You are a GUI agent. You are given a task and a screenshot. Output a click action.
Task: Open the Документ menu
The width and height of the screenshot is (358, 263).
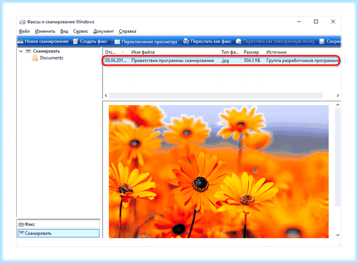(x=103, y=31)
